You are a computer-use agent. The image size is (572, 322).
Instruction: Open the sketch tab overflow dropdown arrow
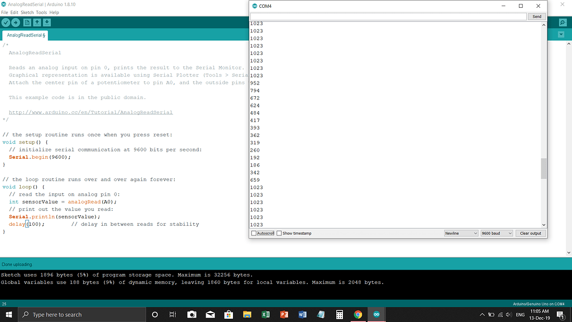(x=561, y=34)
